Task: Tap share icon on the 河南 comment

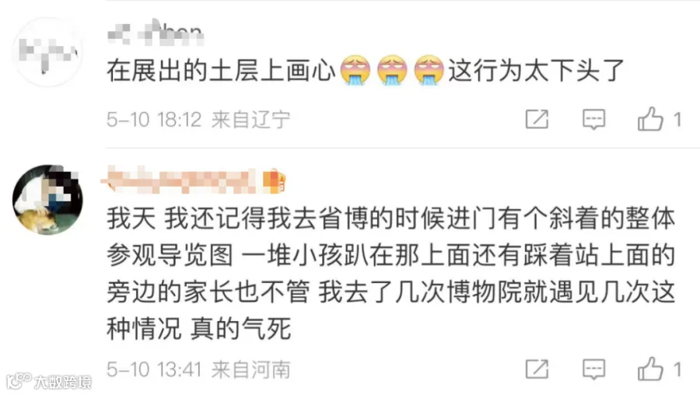Action: [x=537, y=369]
